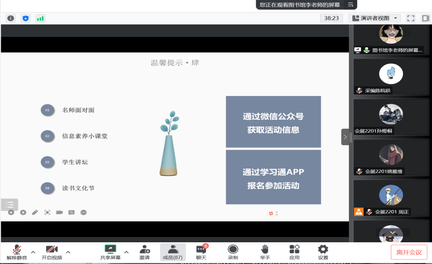
Task: Enter full screen mode
Action: (411, 18)
